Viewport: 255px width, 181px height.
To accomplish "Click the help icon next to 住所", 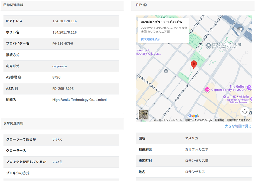I will 145,5.
